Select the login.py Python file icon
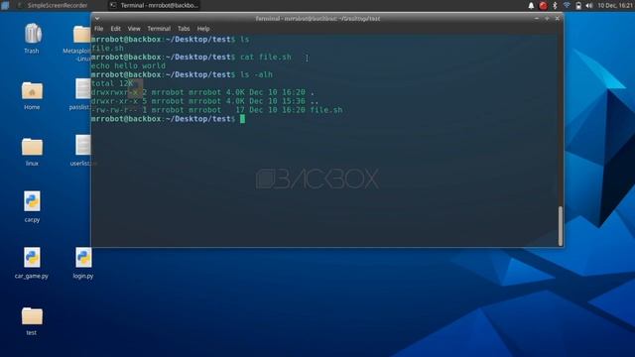635x357 pixels. [83, 258]
